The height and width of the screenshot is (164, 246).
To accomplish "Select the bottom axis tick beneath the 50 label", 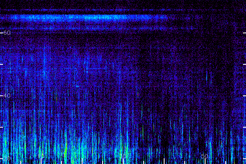I will pyautogui.click(x=205, y=161).
